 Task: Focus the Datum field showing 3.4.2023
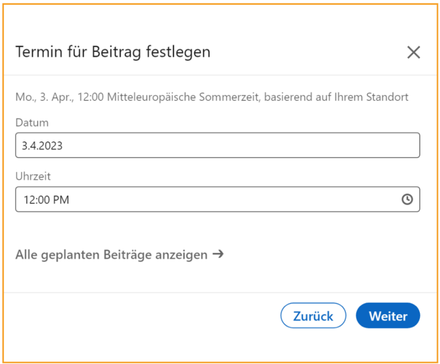tap(218, 145)
